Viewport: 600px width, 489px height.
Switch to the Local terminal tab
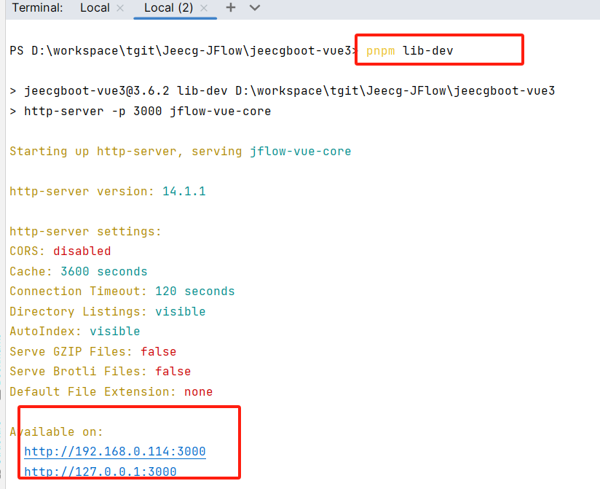coord(95,8)
